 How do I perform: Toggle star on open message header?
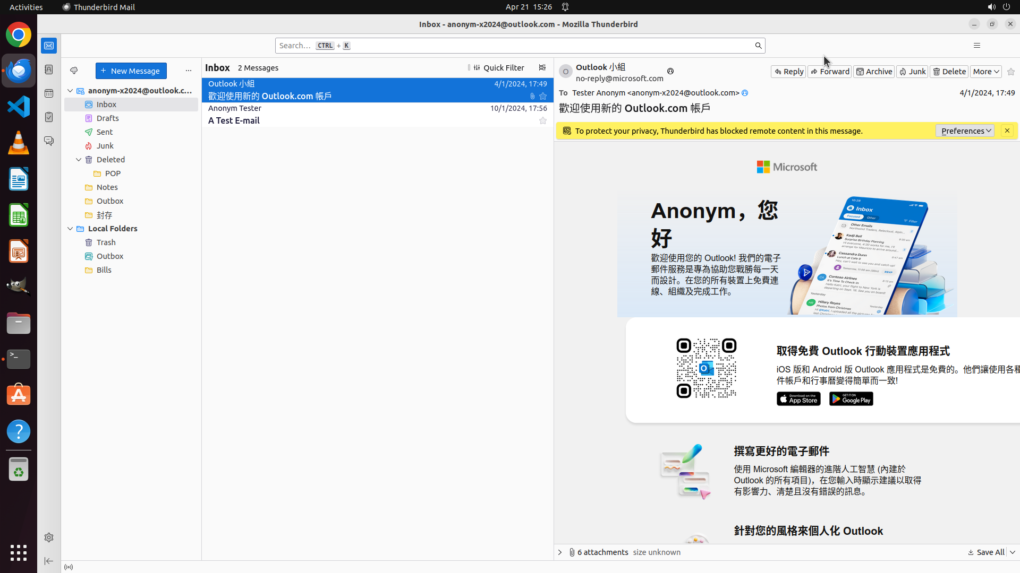pyautogui.click(x=1010, y=72)
